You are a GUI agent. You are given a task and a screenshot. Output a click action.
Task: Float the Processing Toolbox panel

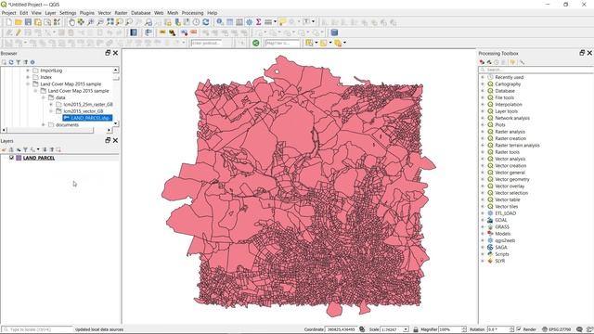pos(582,53)
